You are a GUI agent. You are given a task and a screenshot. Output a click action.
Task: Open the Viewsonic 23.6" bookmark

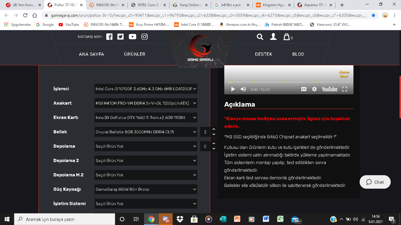point(330,25)
